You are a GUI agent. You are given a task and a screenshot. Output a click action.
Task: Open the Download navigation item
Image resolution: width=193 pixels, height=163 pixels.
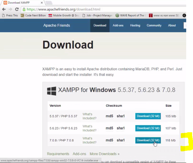point(100,26)
